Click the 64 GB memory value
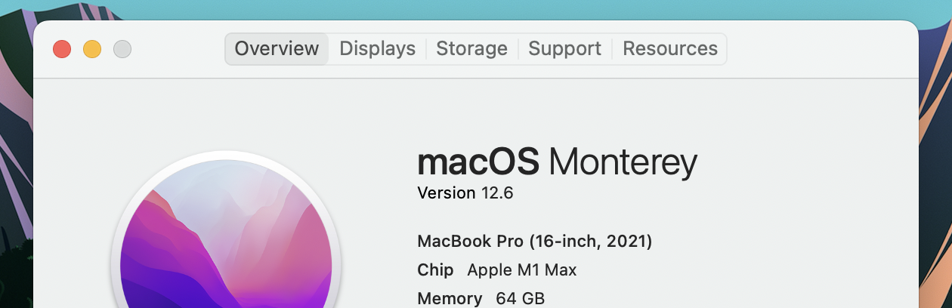 520,298
